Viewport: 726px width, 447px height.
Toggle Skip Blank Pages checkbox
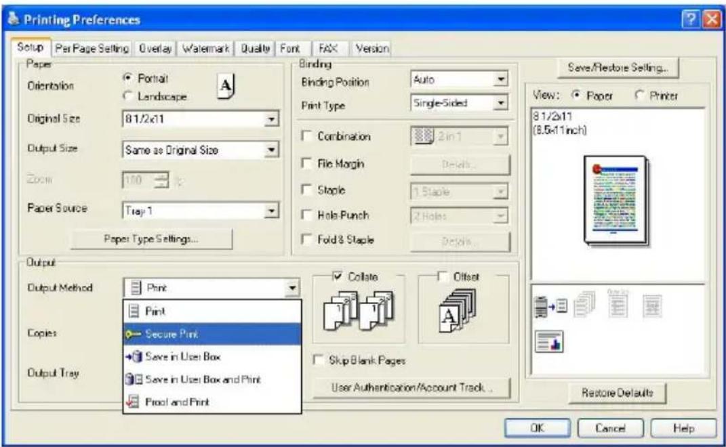click(318, 360)
